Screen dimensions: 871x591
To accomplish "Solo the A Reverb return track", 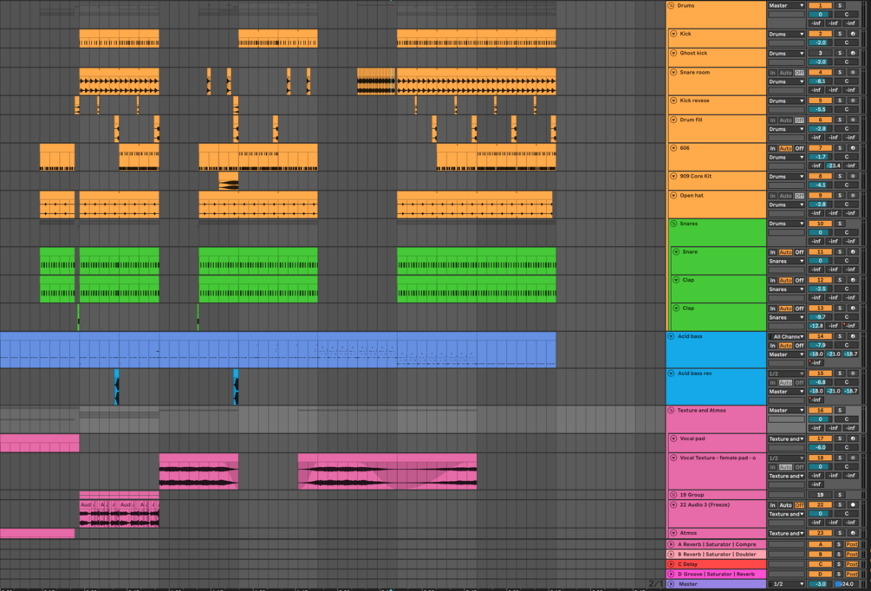I will (x=838, y=542).
